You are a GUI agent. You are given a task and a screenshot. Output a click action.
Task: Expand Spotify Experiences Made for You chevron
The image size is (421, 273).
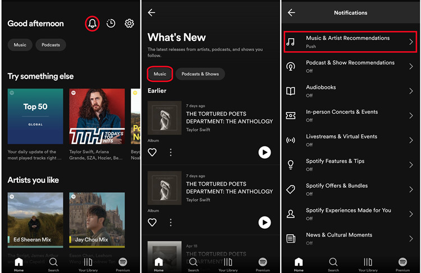tap(411, 214)
